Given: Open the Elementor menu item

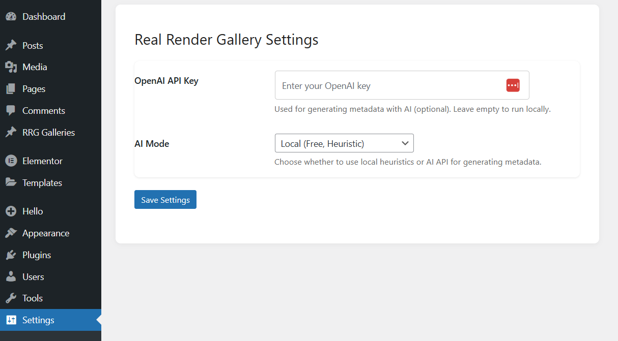Looking at the screenshot, I should pos(43,161).
